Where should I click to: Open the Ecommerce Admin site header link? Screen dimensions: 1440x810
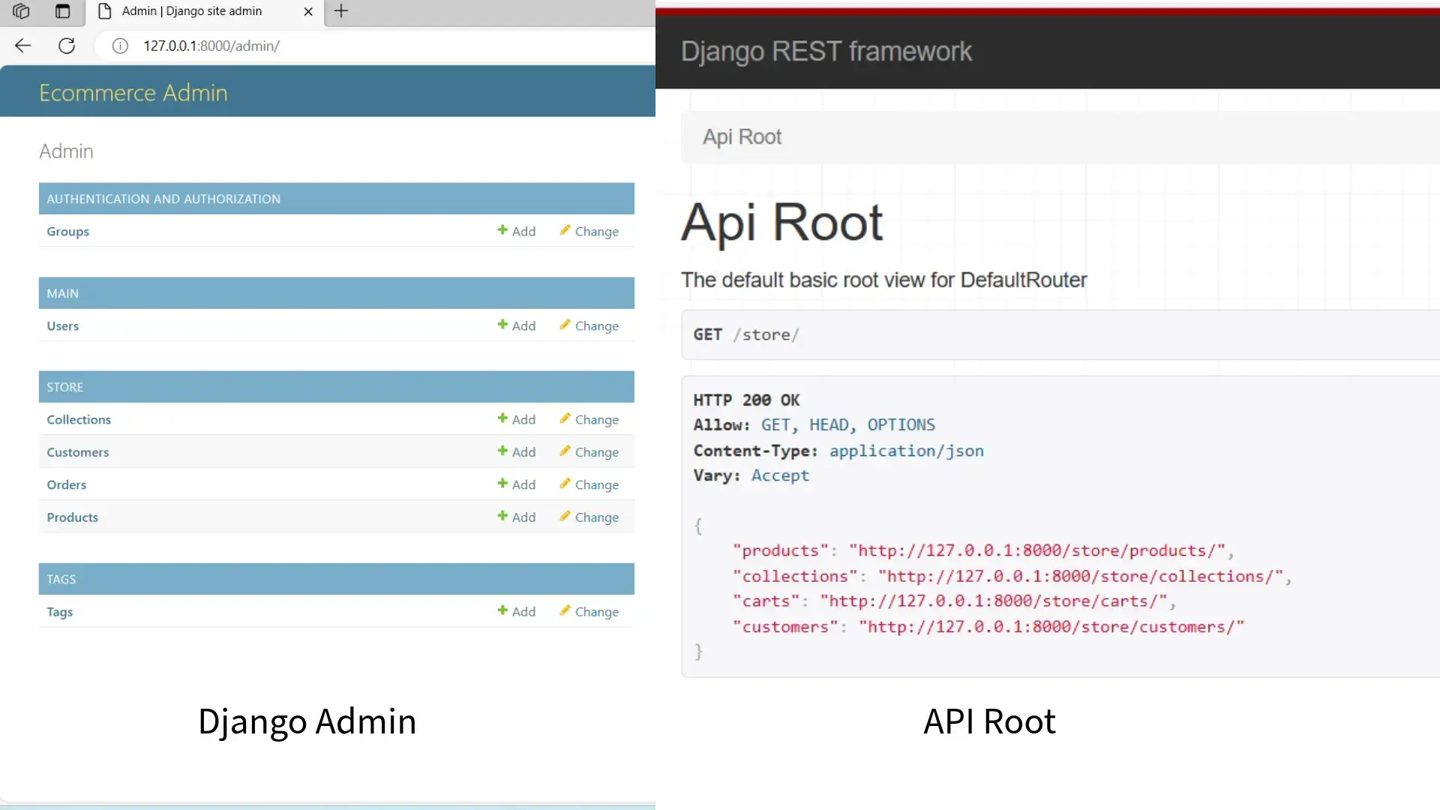coord(133,93)
